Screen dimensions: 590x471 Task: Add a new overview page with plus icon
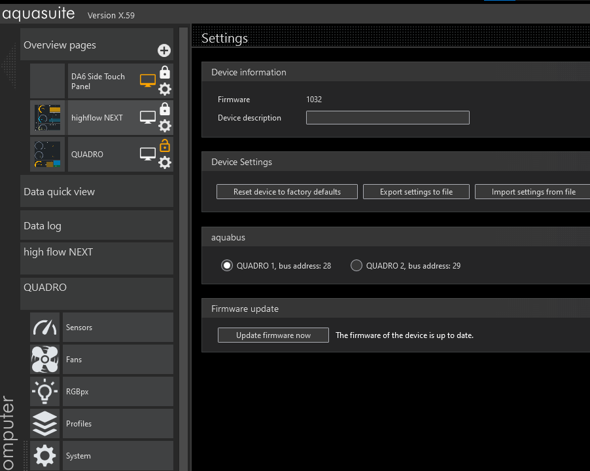pyautogui.click(x=164, y=50)
